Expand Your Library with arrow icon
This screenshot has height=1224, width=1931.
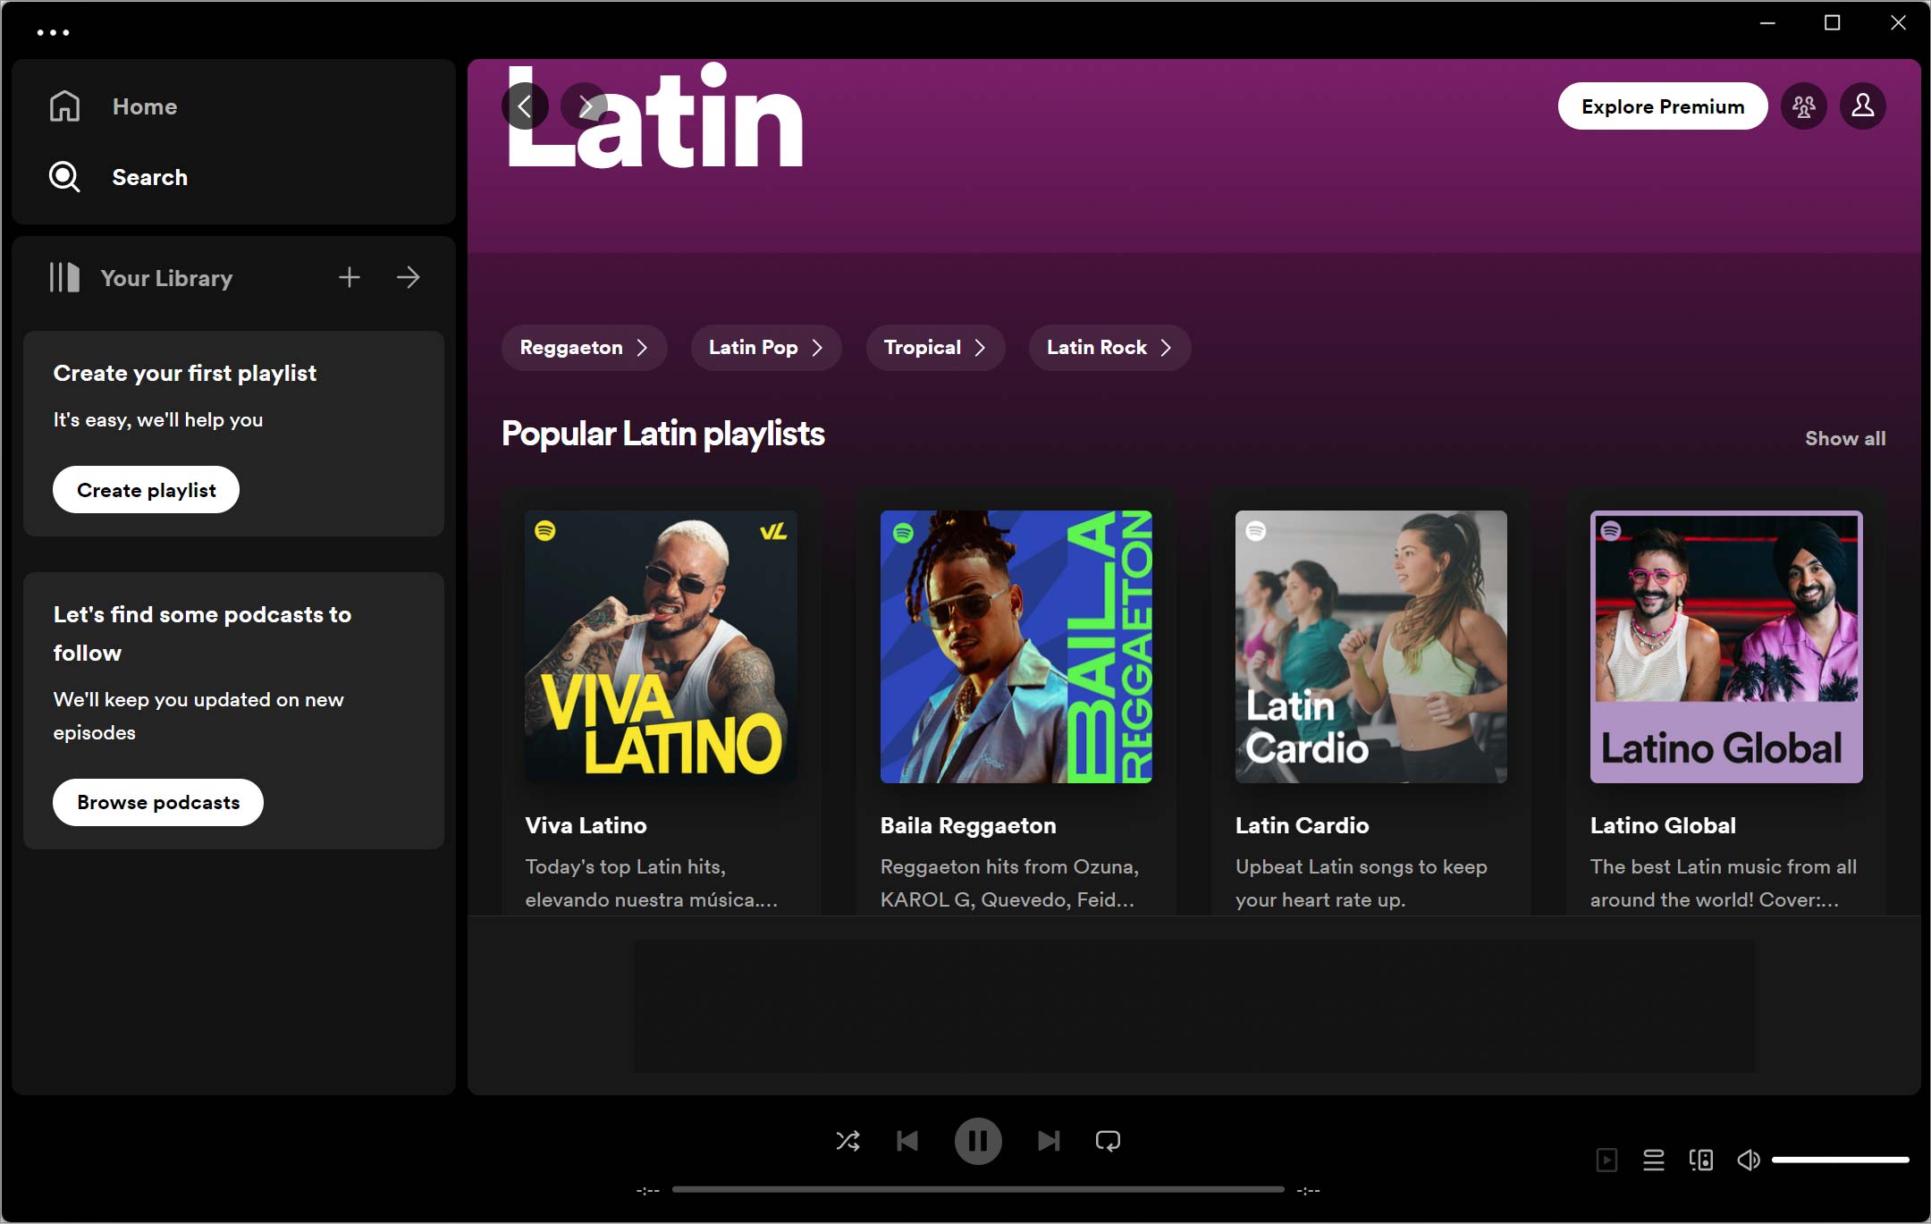pyautogui.click(x=409, y=277)
